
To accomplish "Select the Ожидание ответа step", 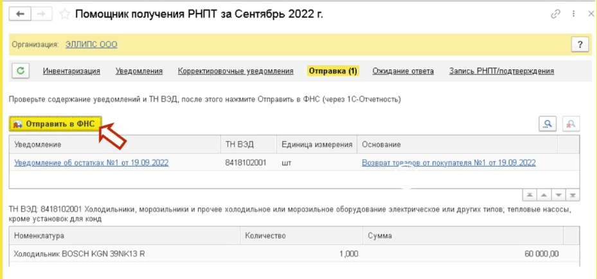I will [403, 71].
